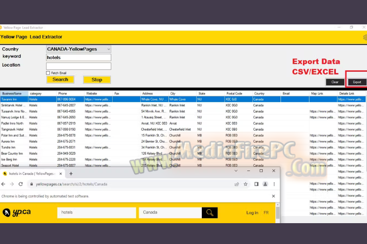
Task: Bookmark this page with star icon
Action: click(246, 184)
